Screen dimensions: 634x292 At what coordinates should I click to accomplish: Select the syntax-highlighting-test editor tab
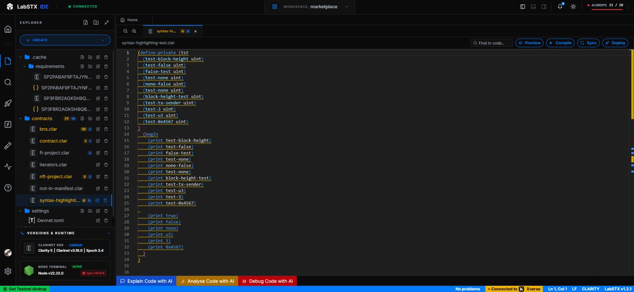pos(165,32)
